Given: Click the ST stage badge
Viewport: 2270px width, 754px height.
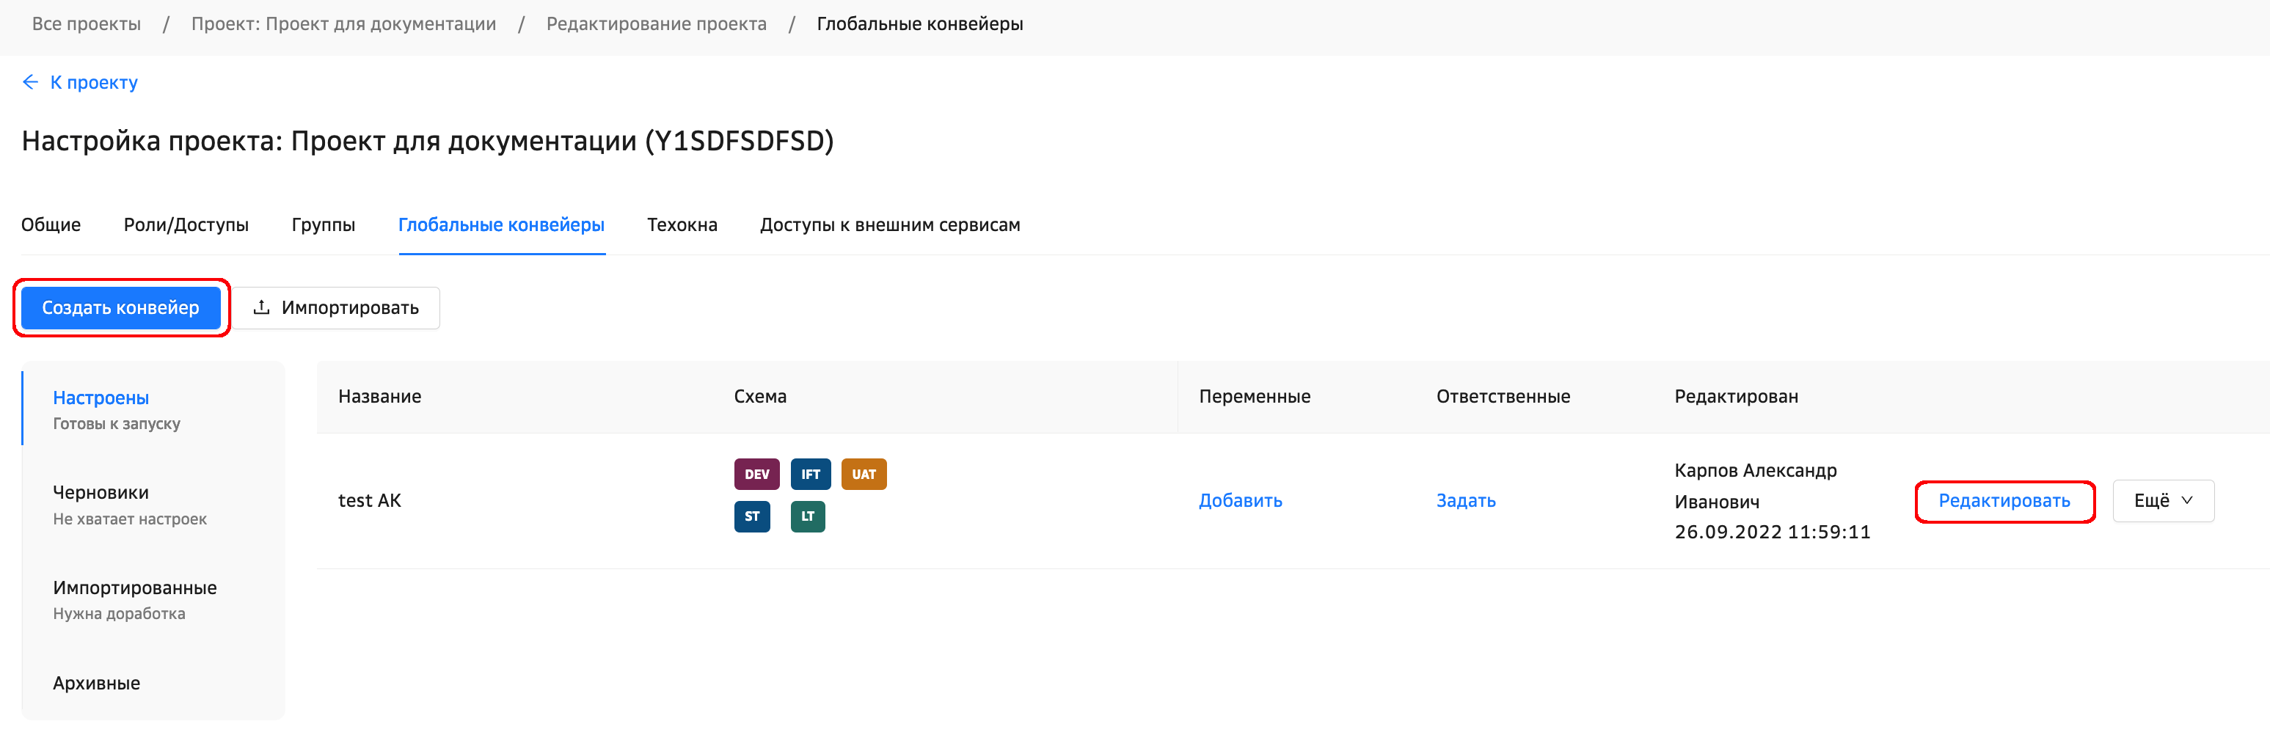Looking at the screenshot, I should [x=752, y=516].
